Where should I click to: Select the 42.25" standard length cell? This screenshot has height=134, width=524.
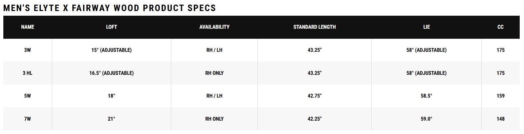click(315, 119)
